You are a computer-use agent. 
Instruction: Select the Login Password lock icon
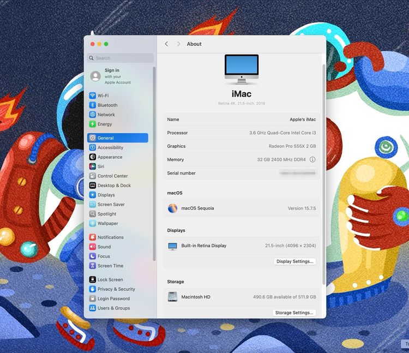point(92,298)
